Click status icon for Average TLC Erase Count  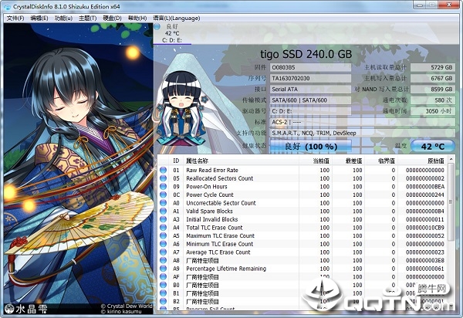(163, 252)
